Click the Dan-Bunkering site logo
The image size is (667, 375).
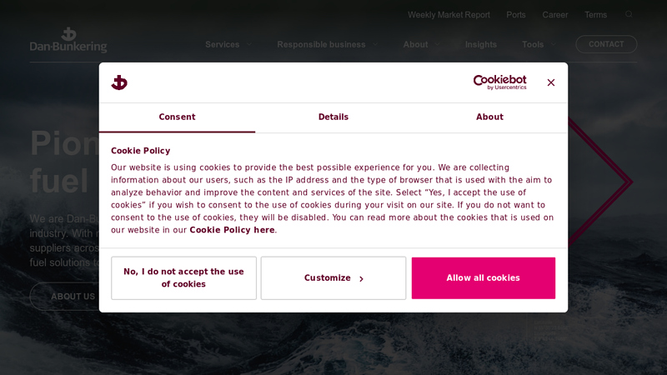68,40
